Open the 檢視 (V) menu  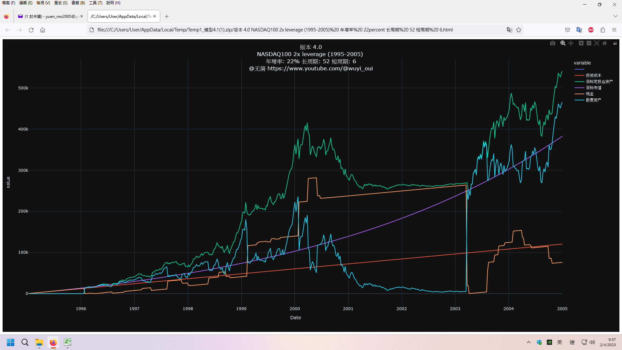[x=43, y=3]
